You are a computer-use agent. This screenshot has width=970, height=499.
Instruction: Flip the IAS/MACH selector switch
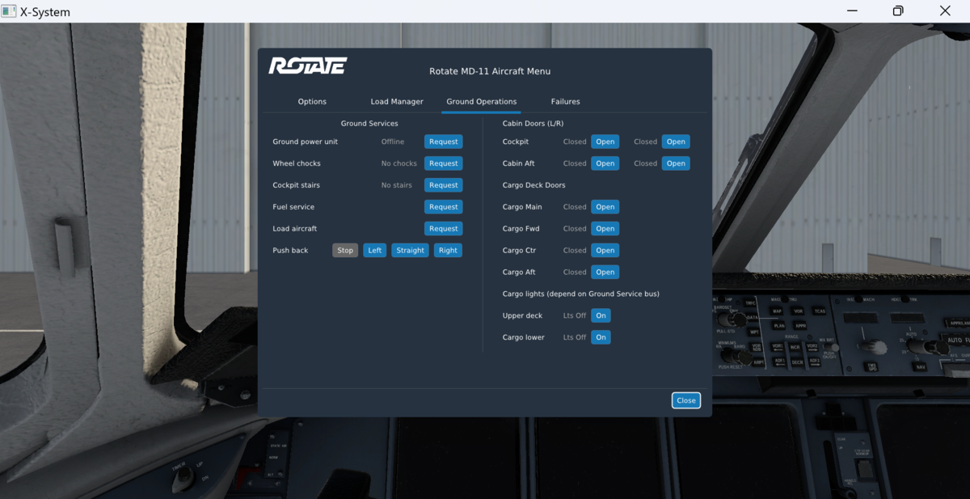(x=858, y=299)
